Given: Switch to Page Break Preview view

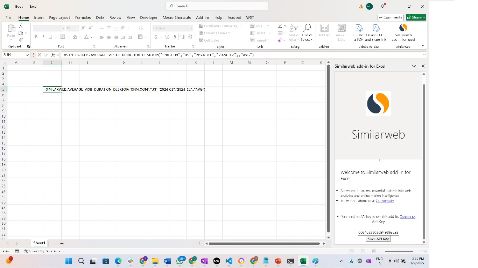Looking at the screenshot, I should pos(374,251).
